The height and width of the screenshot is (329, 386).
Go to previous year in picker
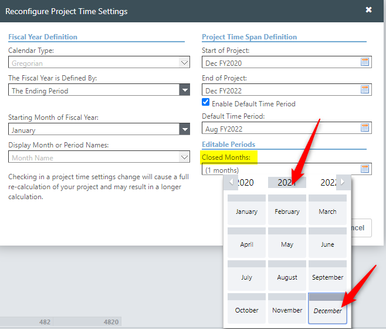click(x=231, y=182)
